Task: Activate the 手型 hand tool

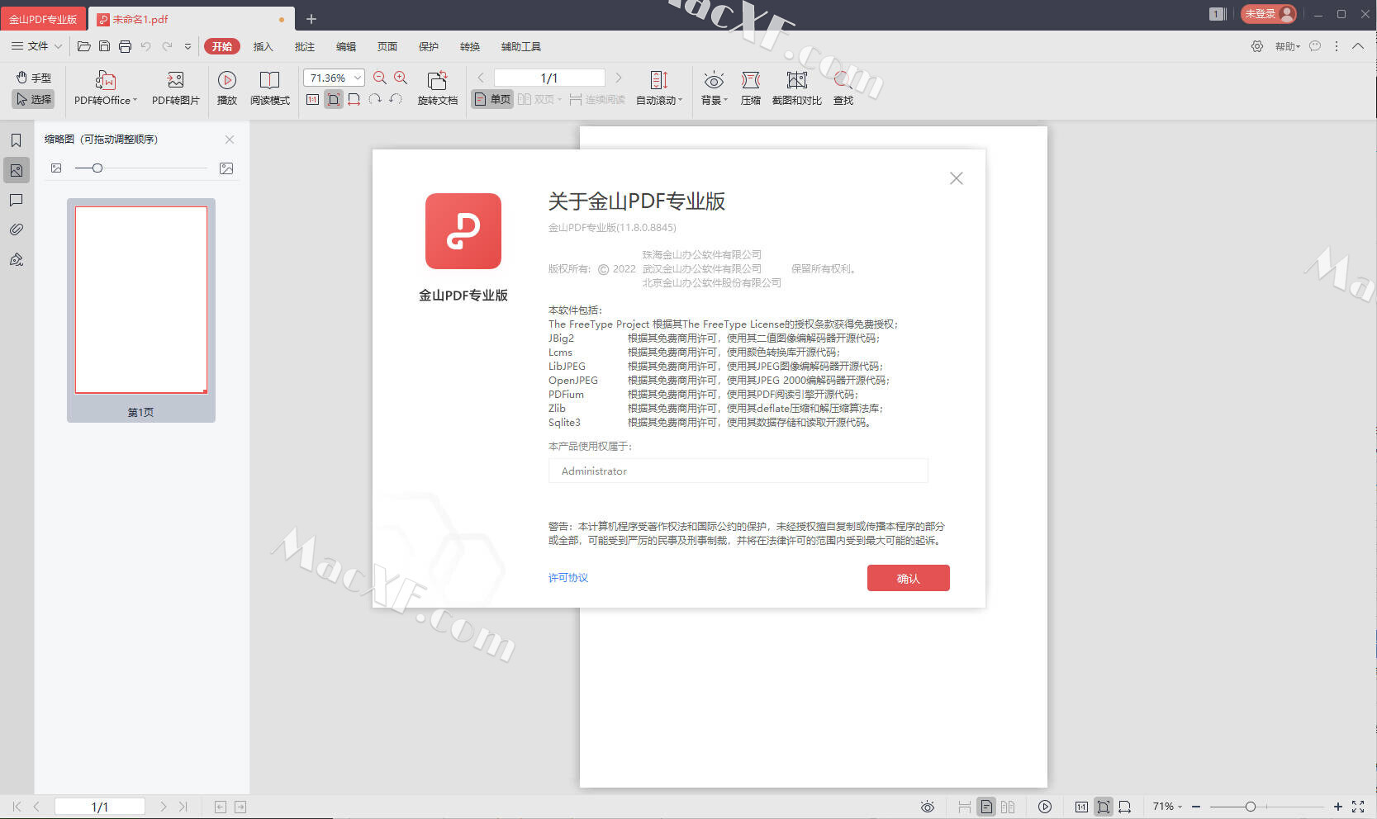Action: point(34,78)
